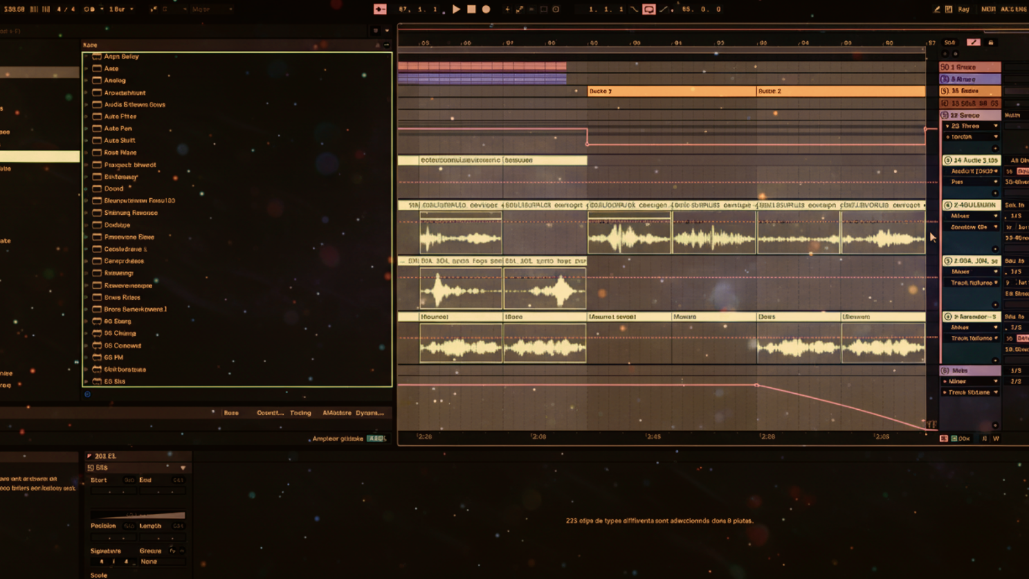Toggle the pink Follow button left of transport
Screen dimensions: 1029x579
tap(380, 9)
